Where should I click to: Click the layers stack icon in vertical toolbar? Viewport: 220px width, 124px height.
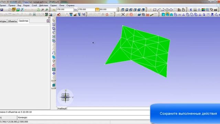(54, 85)
